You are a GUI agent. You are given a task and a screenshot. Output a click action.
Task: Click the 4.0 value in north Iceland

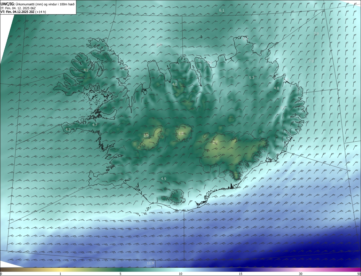175,84
